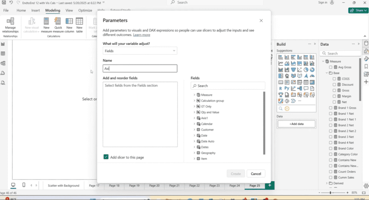
Task: Open Report view from left sidebar
Action: [3, 44]
